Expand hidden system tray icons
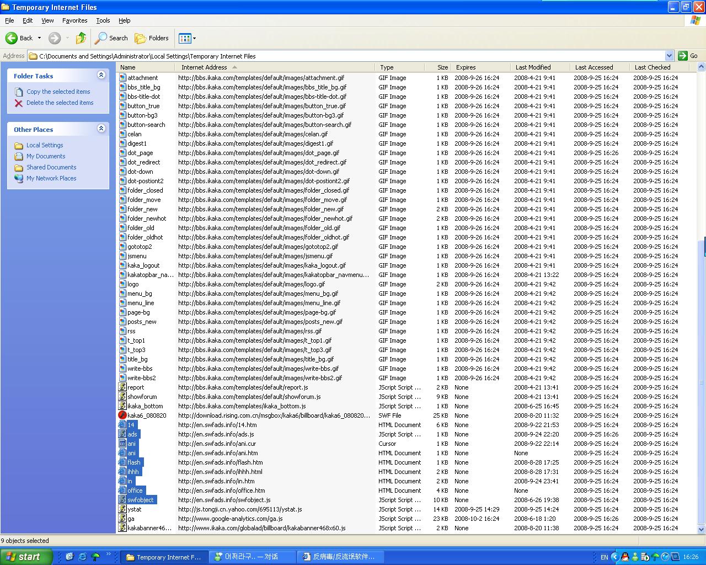This screenshot has height=565, width=706. tap(615, 557)
